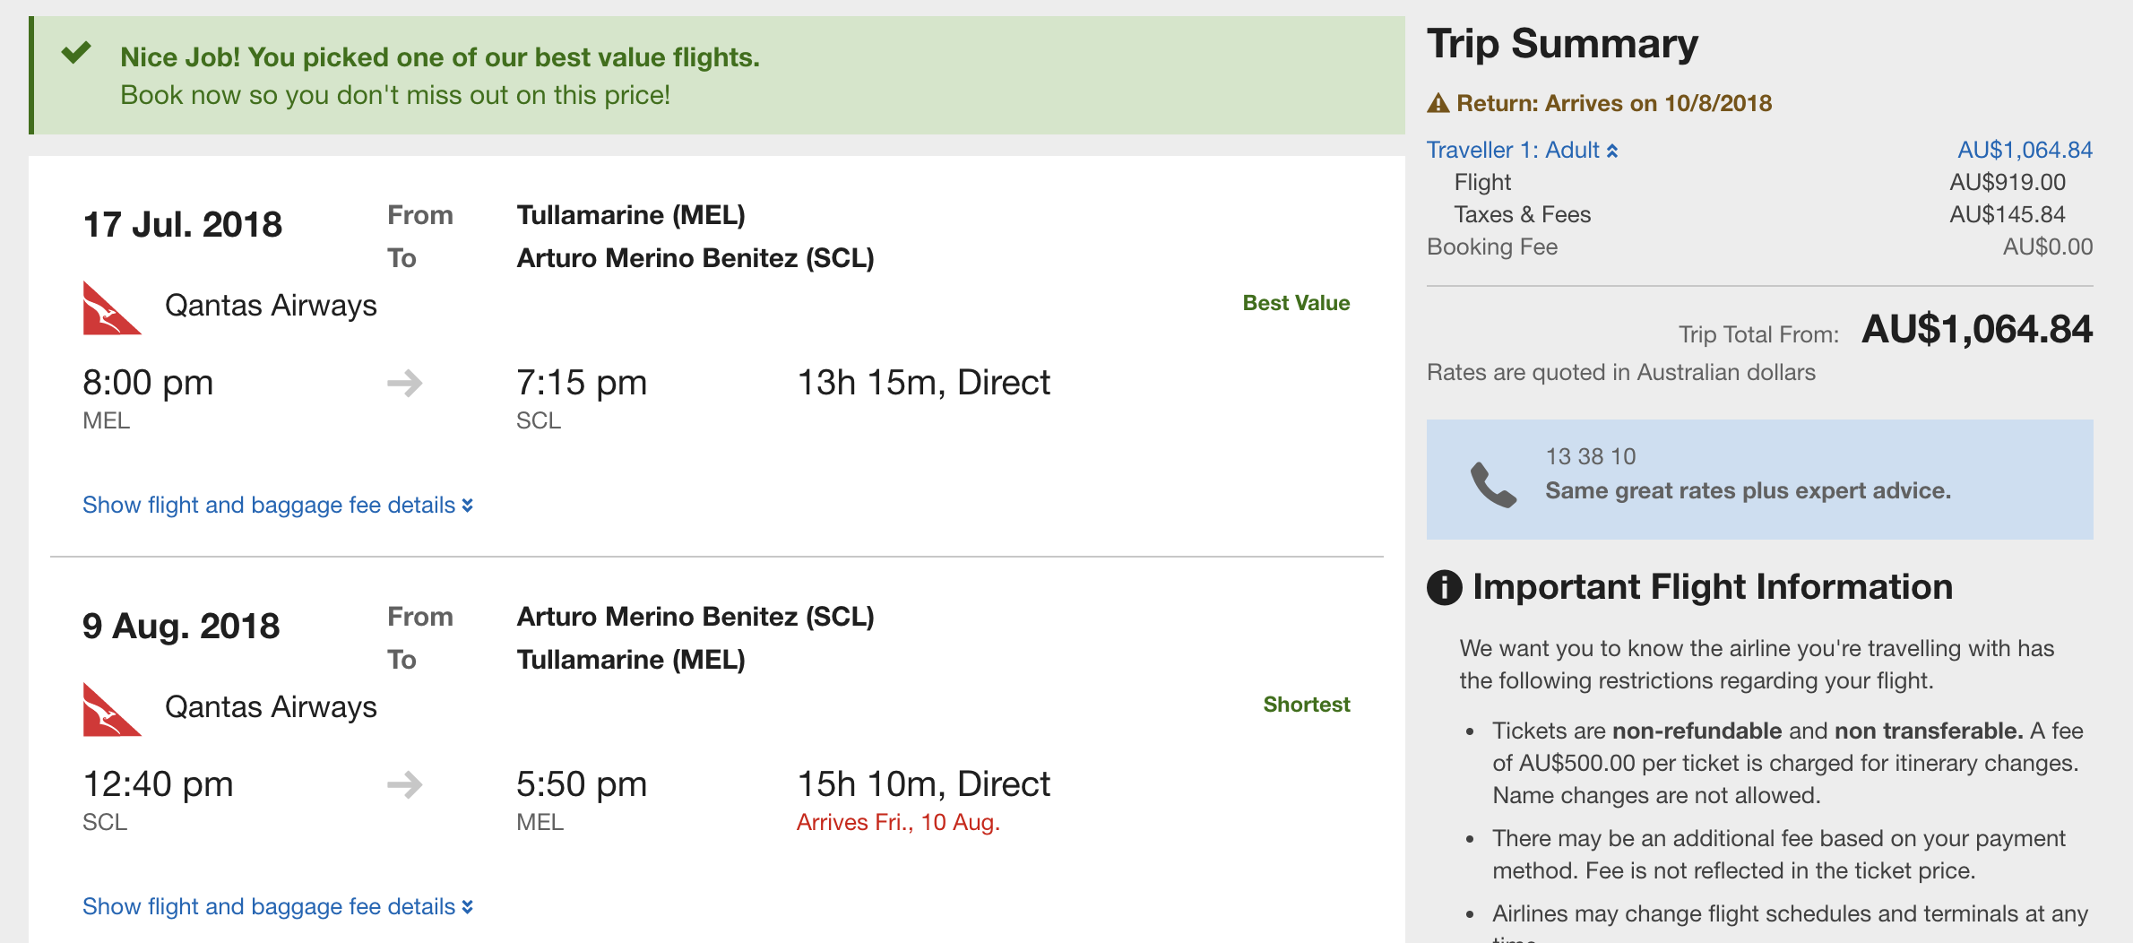The image size is (2133, 943).
Task: Click the info icon beside Important Flight Information
Action: [x=1444, y=588]
